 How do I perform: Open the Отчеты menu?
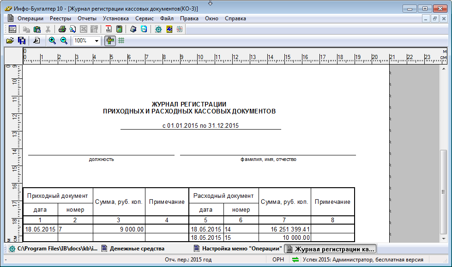coord(87,18)
